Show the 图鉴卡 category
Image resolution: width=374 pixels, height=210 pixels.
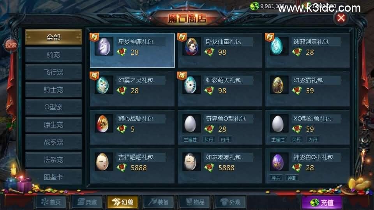[x=53, y=177]
